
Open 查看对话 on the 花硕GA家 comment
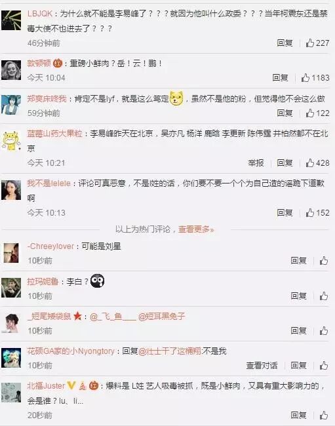[262, 366]
